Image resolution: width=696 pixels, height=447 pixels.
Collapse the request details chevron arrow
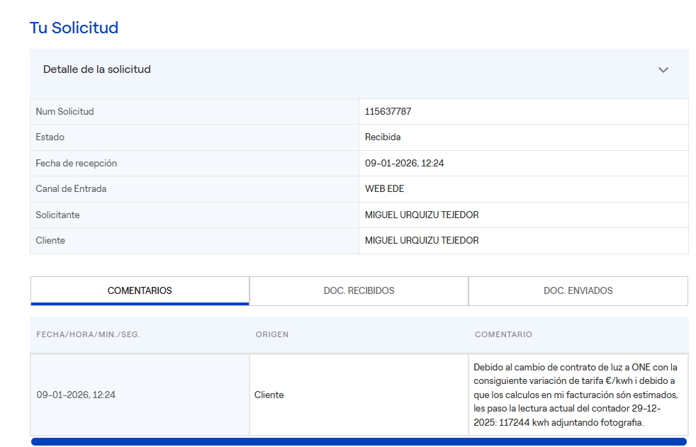[663, 70]
